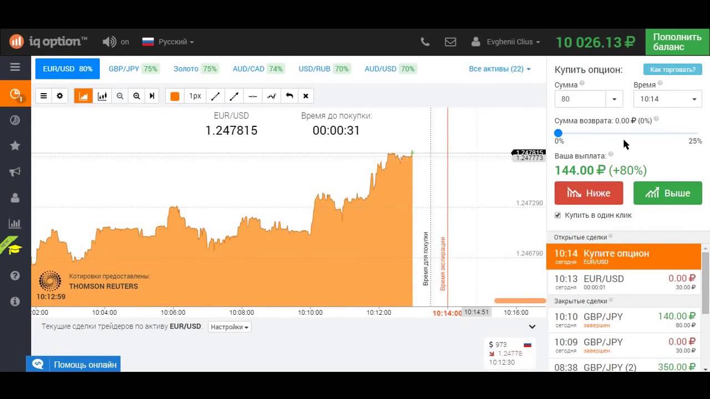Screen dimensions: 710x399
Task: Open the chart list menu toolbar icon
Action: [43, 96]
